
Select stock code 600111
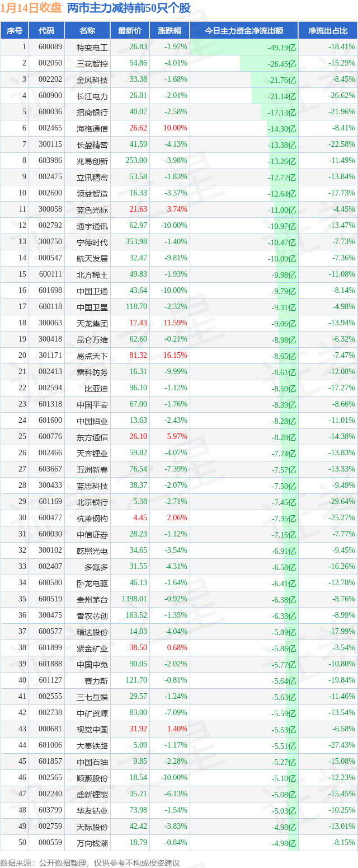tap(50, 274)
